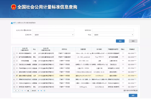Viewport: 151px width, 100px height.
Task: Click the 联系电话 column header
Action: [132, 49]
